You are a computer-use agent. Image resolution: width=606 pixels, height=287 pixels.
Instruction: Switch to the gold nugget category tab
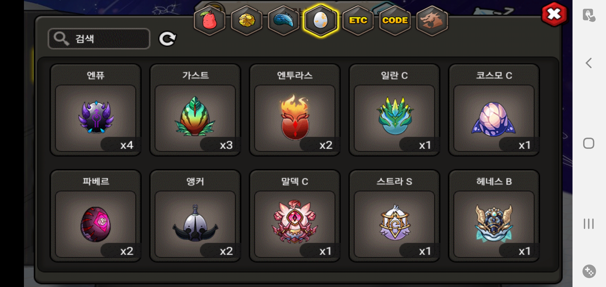[247, 21]
